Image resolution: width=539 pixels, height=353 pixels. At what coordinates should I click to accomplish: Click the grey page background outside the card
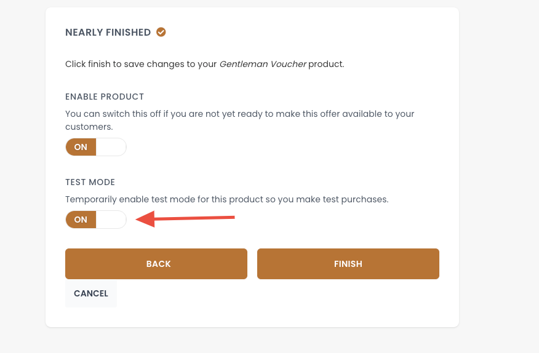tap(498, 184)
